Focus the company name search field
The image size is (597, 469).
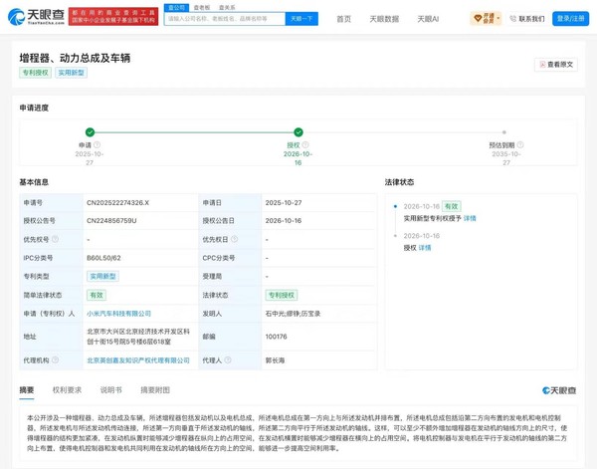click(225, 19)
